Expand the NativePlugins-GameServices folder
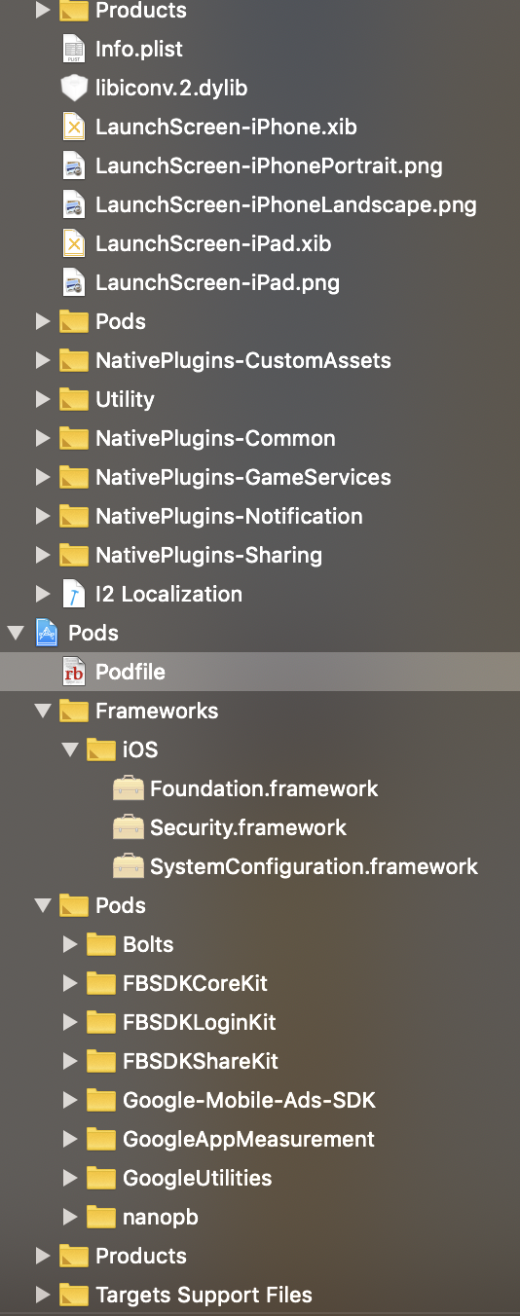Viewport: 520px width, 1316px height. tap(42, 477)
